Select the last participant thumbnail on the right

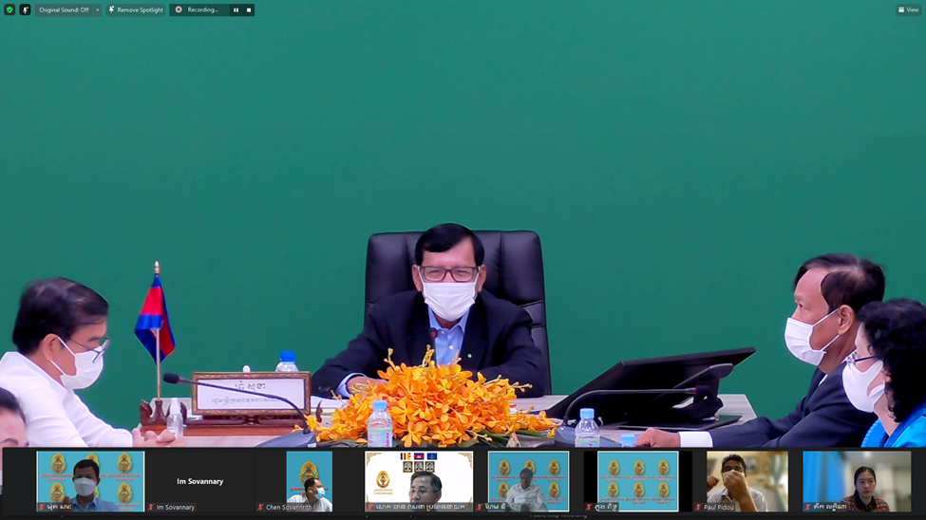click(856, 479)
